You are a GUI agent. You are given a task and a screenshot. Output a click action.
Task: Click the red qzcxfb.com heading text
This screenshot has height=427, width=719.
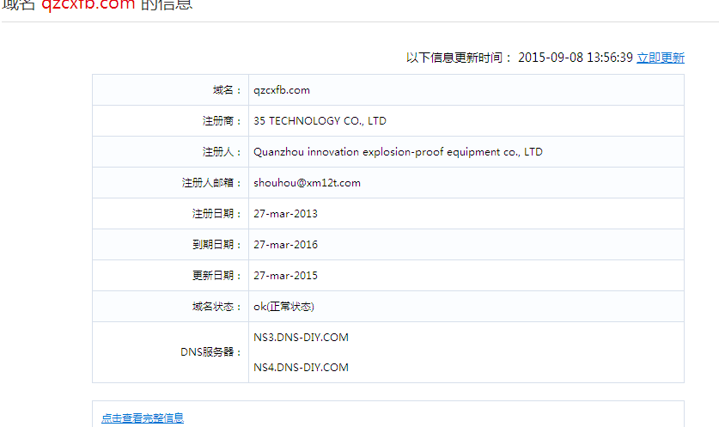pos(88,4)
